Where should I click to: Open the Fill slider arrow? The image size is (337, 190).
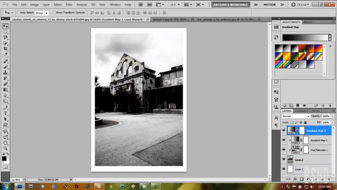[332, 122]
